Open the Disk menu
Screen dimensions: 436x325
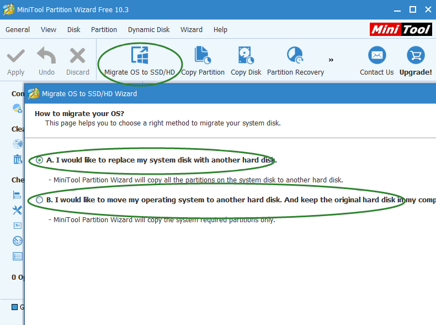coord(74,29)
